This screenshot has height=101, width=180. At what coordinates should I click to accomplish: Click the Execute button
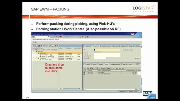click(x=137, y=58)
